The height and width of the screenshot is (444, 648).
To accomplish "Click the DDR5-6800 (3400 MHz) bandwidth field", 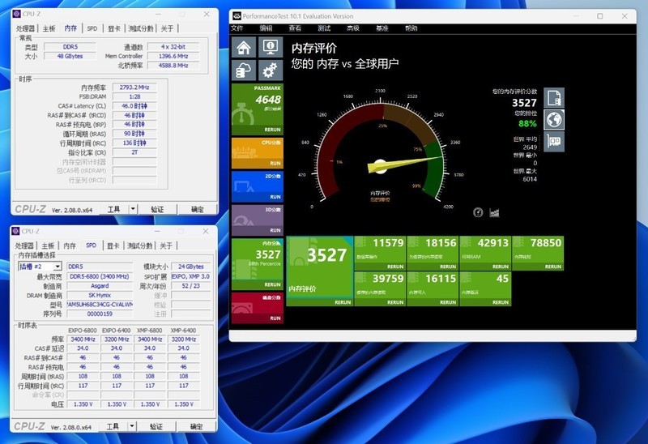I will 100,276.
